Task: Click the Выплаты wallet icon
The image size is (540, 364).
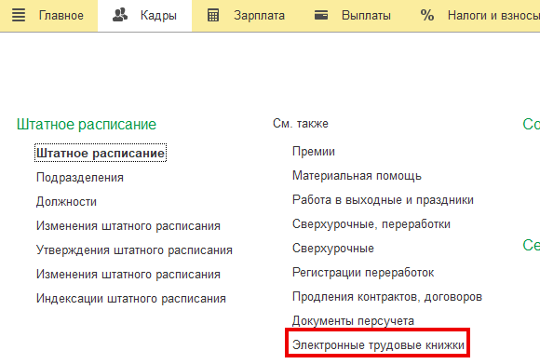Action: 321,16
